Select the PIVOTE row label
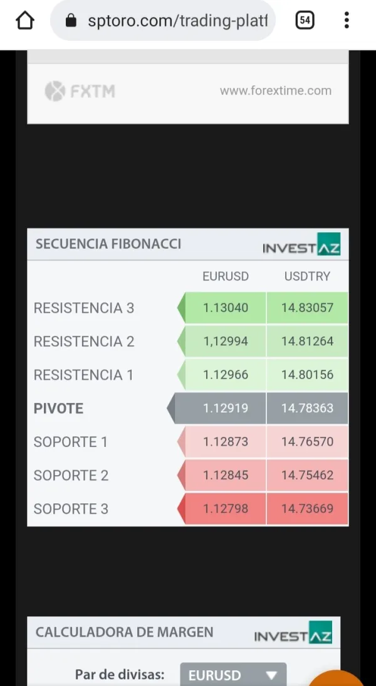The height and width of the screenshot is (686, 376). pos(58,409)
